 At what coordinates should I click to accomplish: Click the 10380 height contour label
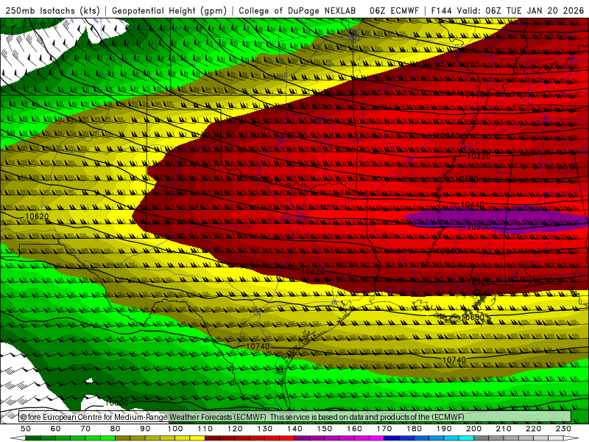coord(466,178)
